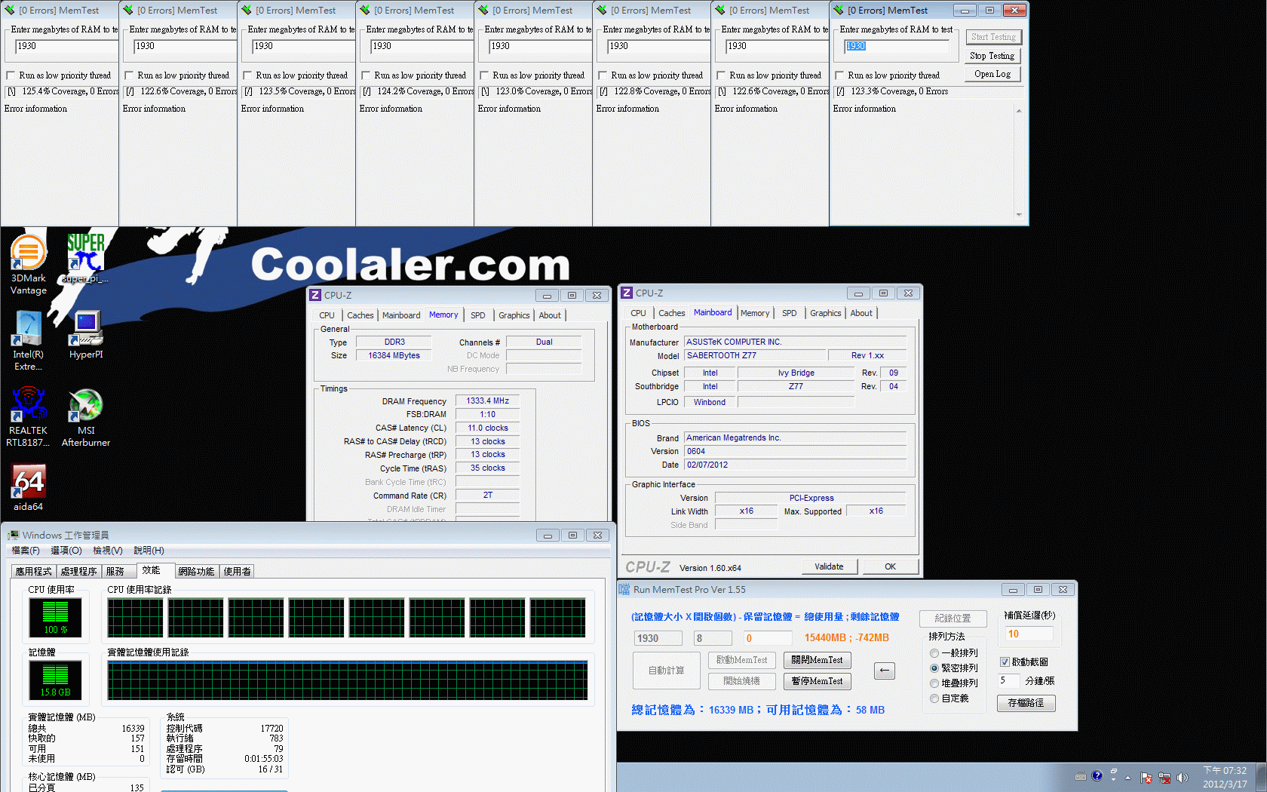Select the 緊密排列 radio option
The image size is (1267, 792).
point(934,668)
